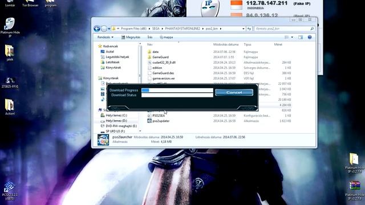Expand the path arrow after pso2_bin

click(221, 28)
